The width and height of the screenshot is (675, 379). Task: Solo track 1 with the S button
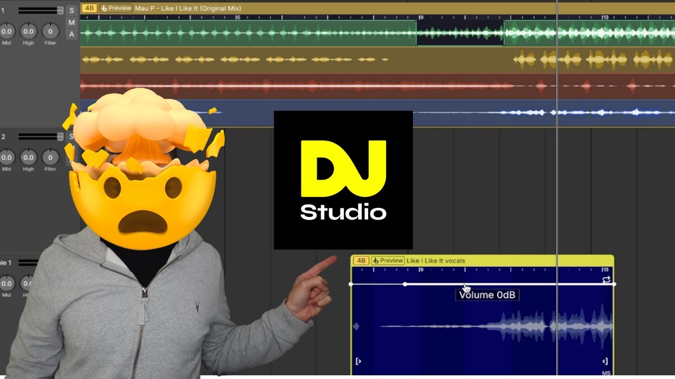[72, 11]
